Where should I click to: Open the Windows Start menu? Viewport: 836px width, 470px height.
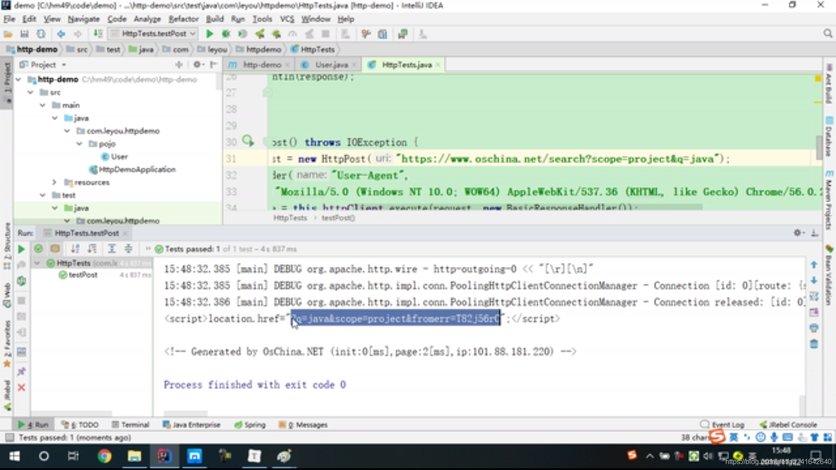click(x=14, y=456)
